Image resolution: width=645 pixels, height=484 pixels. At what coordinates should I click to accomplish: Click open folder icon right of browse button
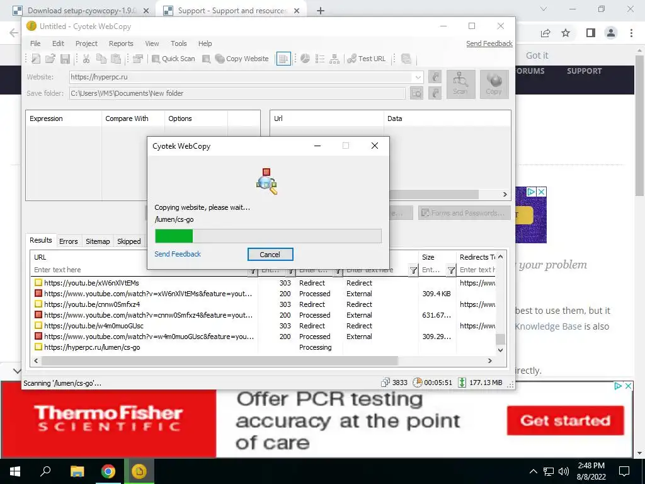point(435,93)
